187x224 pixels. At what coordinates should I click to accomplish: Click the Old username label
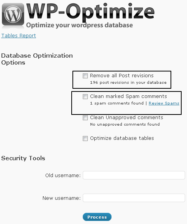coord(63,175)
